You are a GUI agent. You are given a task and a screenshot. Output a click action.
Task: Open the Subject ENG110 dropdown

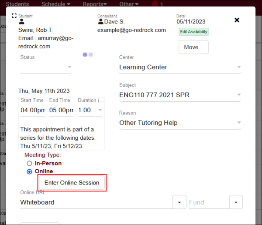point(238,95)
